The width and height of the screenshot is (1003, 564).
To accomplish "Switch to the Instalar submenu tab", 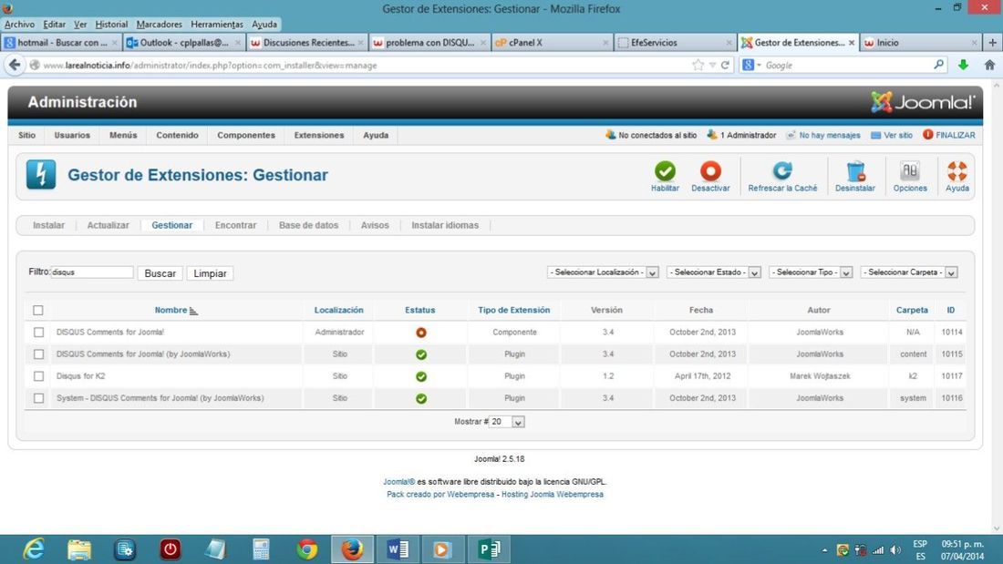I will 48,225.
